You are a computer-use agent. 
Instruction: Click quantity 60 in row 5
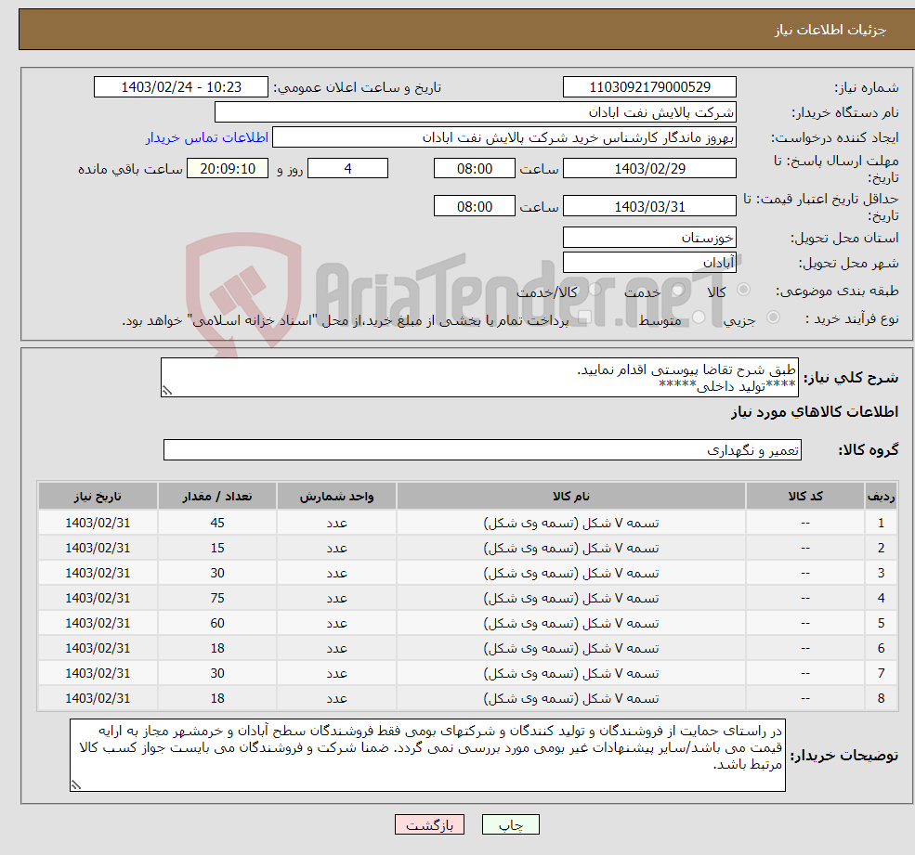click(x=217, y=624)
